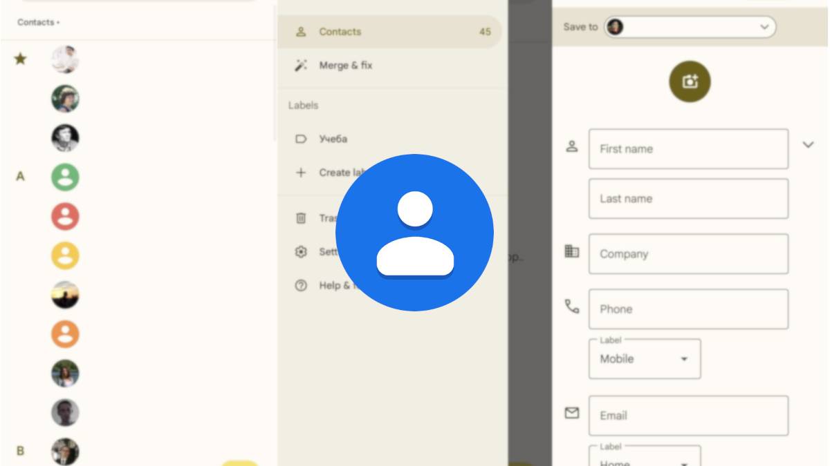Click the Company field
Viewport: 830px width, 466px height.
pos(688,254)
